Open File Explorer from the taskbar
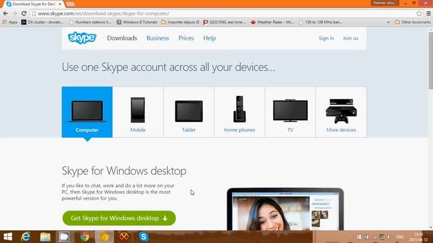 click(x=45, y=237)
